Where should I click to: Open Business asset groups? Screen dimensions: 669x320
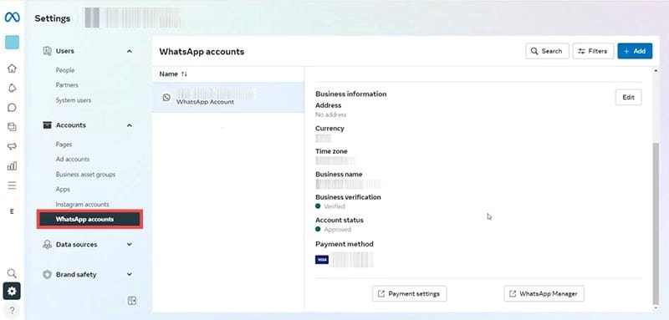[85, 175]
